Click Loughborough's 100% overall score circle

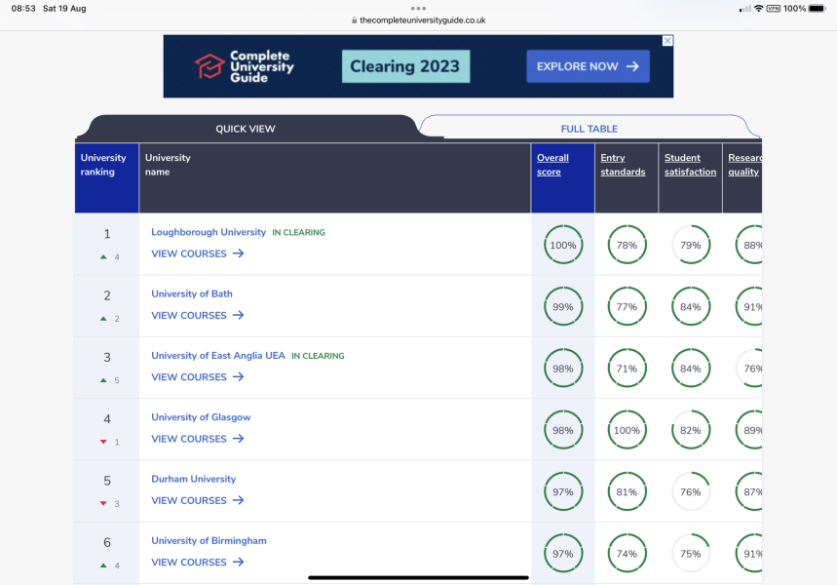(x=563, y=245)
